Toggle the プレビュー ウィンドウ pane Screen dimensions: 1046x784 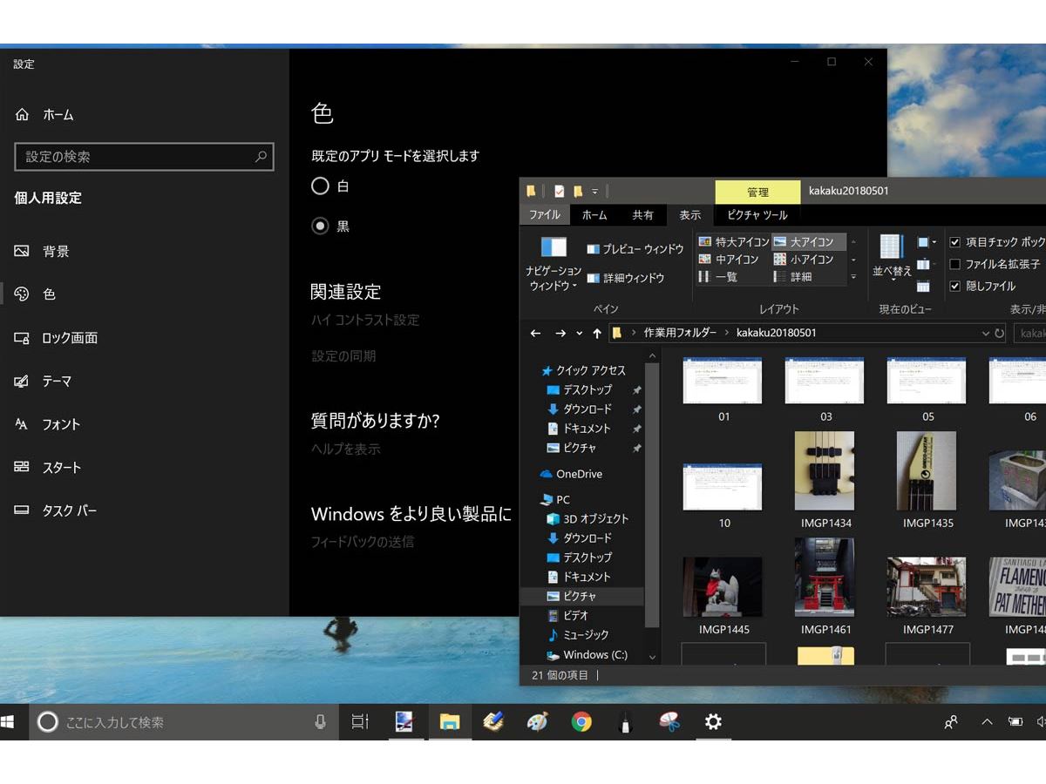point(635,249)
